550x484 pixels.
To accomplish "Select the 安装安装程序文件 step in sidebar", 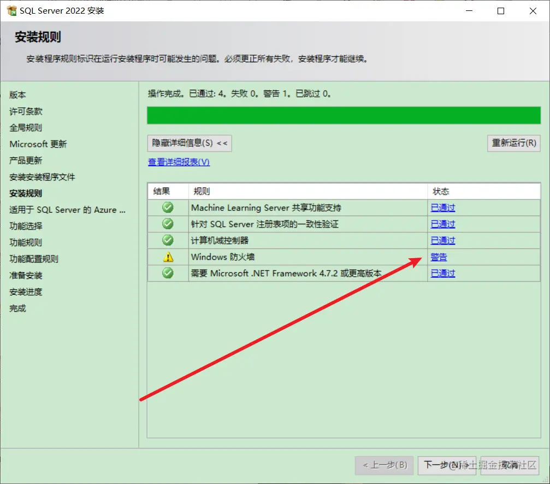I will coord(42,177).
